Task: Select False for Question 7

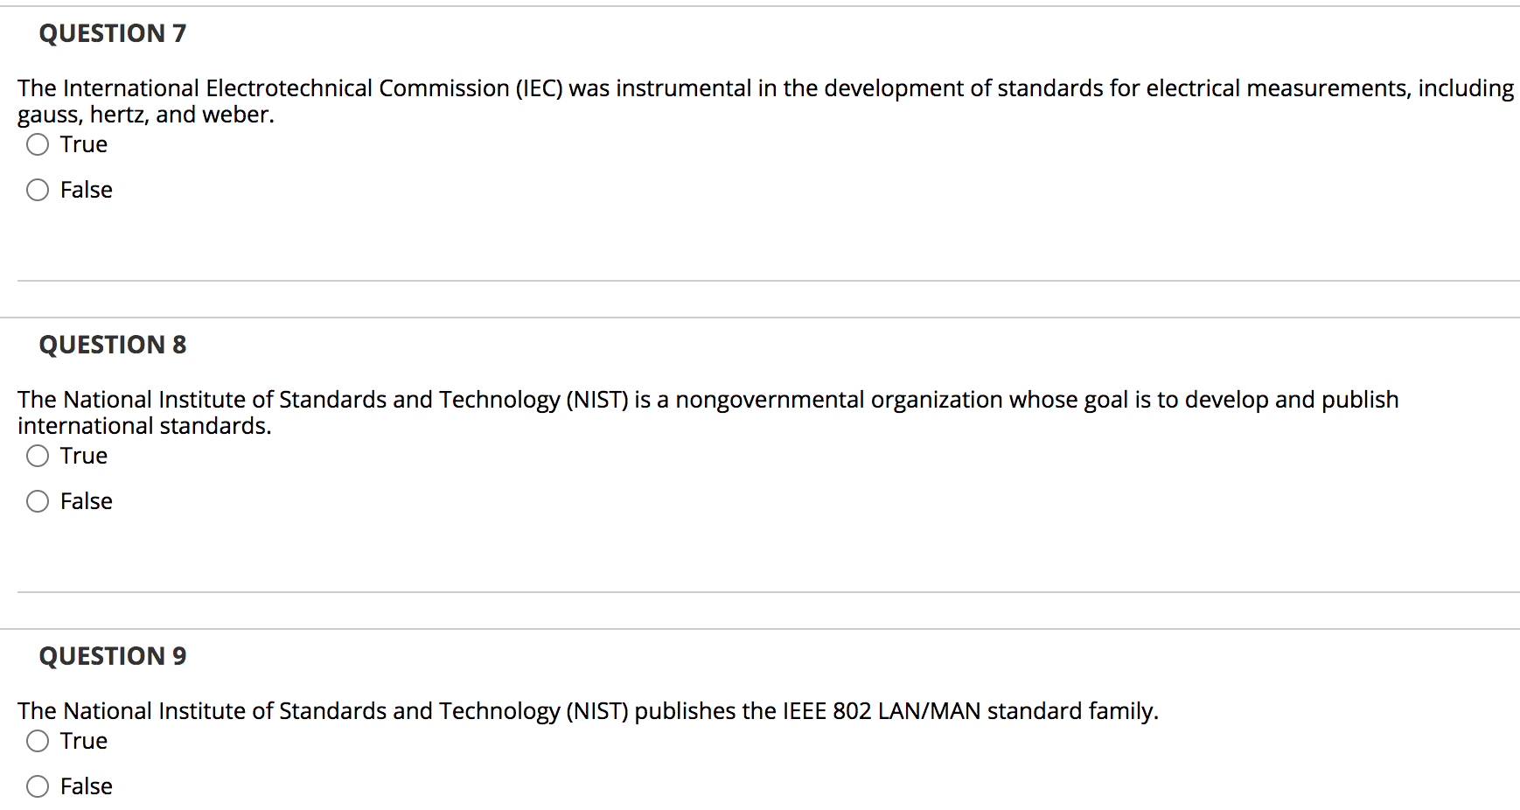Action: tap(38, 189)
